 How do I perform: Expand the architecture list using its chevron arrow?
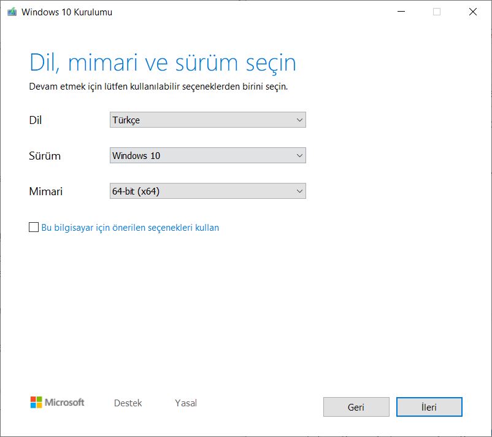click(x=299, y=191)
